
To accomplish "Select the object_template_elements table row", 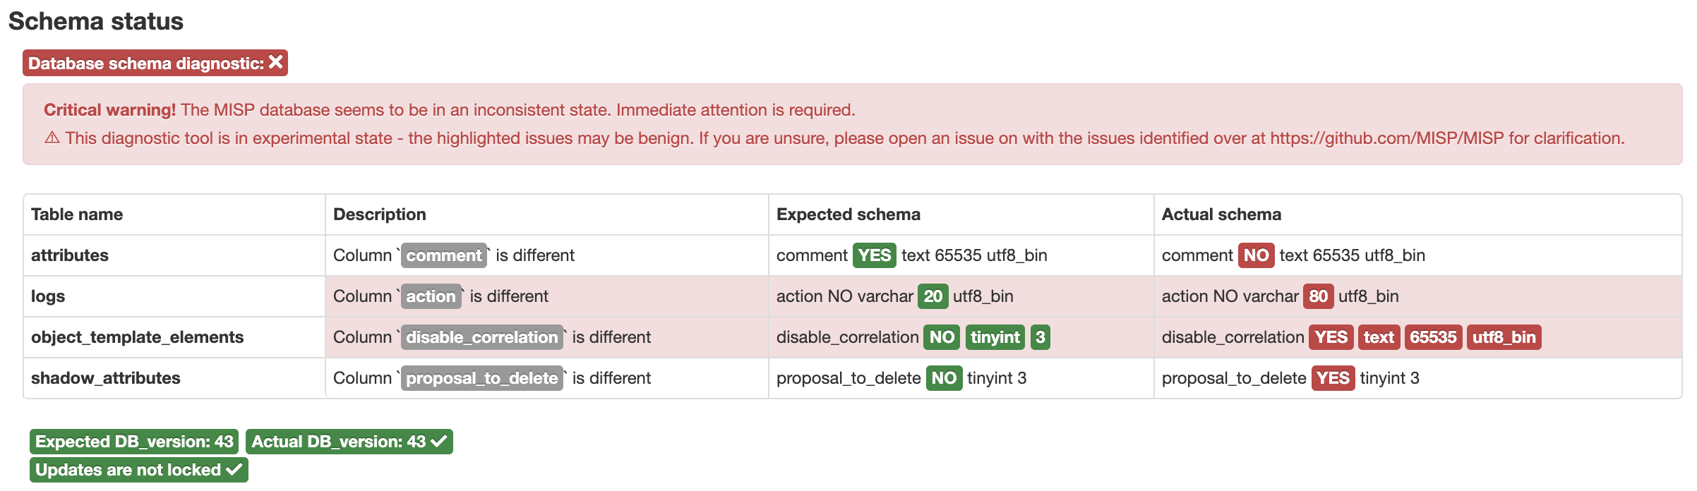I will [x=138, y=337].
